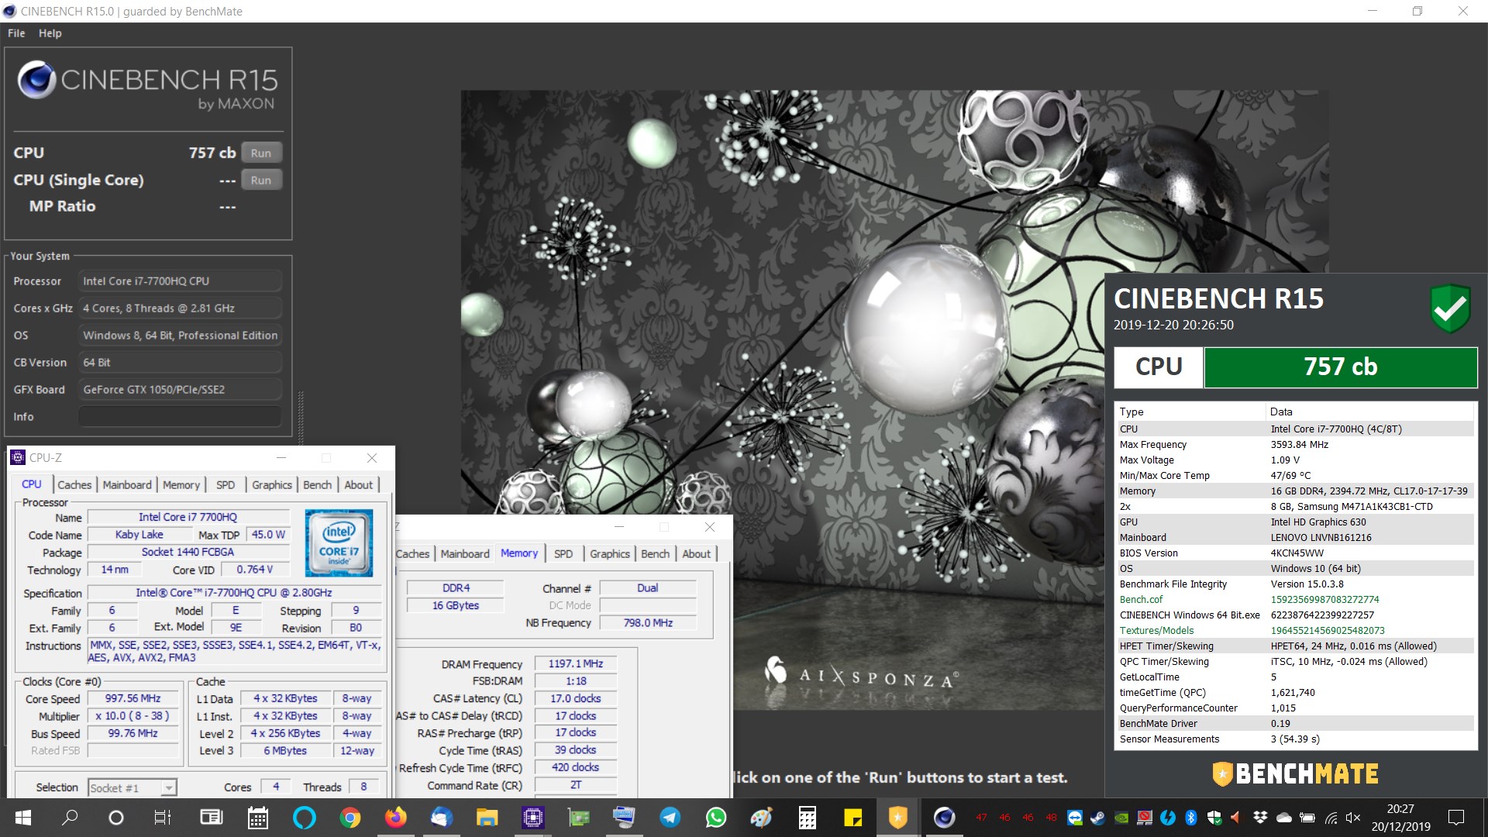1488x837 pixels.
Task: Click the DRAM Frequency 1197.1 MHz value
Action: pyautogui.click(x=576, y=663)
